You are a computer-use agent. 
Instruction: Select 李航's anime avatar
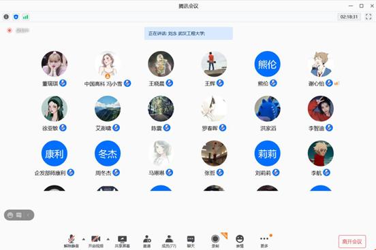(321, 154)
